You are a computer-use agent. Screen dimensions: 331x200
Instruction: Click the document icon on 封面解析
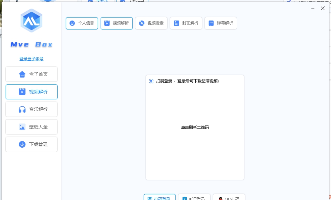point(176,23)
